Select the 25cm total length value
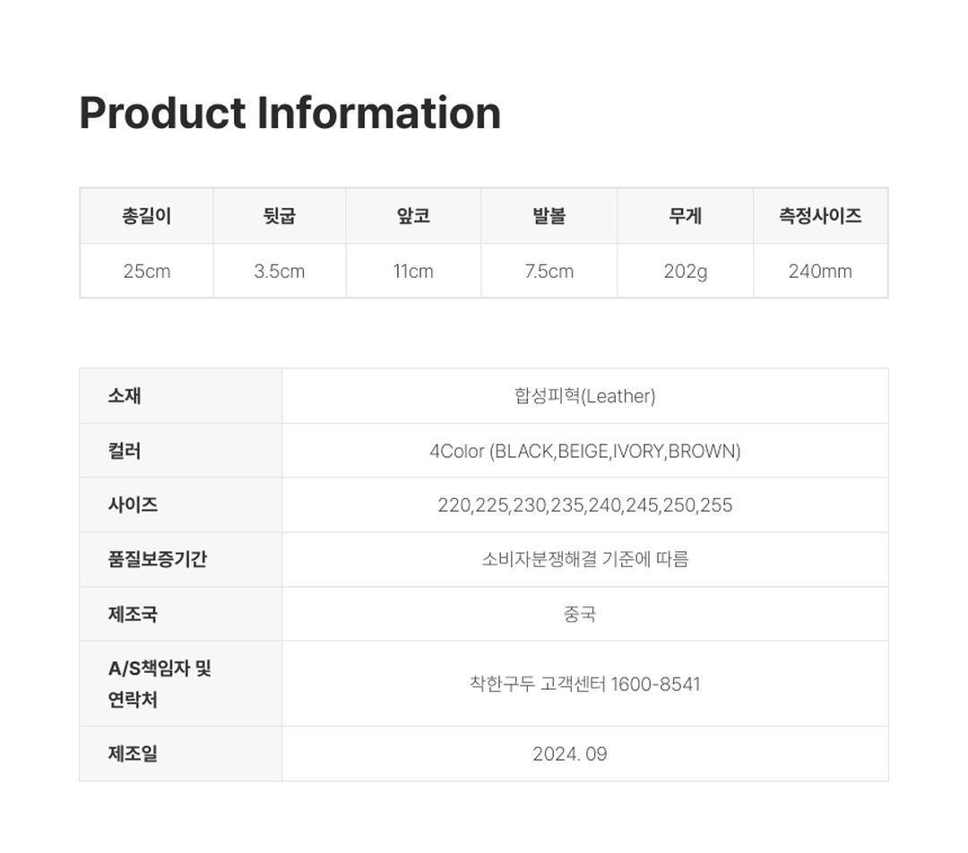This screenshot has width=968, height=853. [146, 271]
